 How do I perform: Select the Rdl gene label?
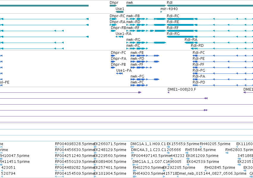[x=169, y=3]
